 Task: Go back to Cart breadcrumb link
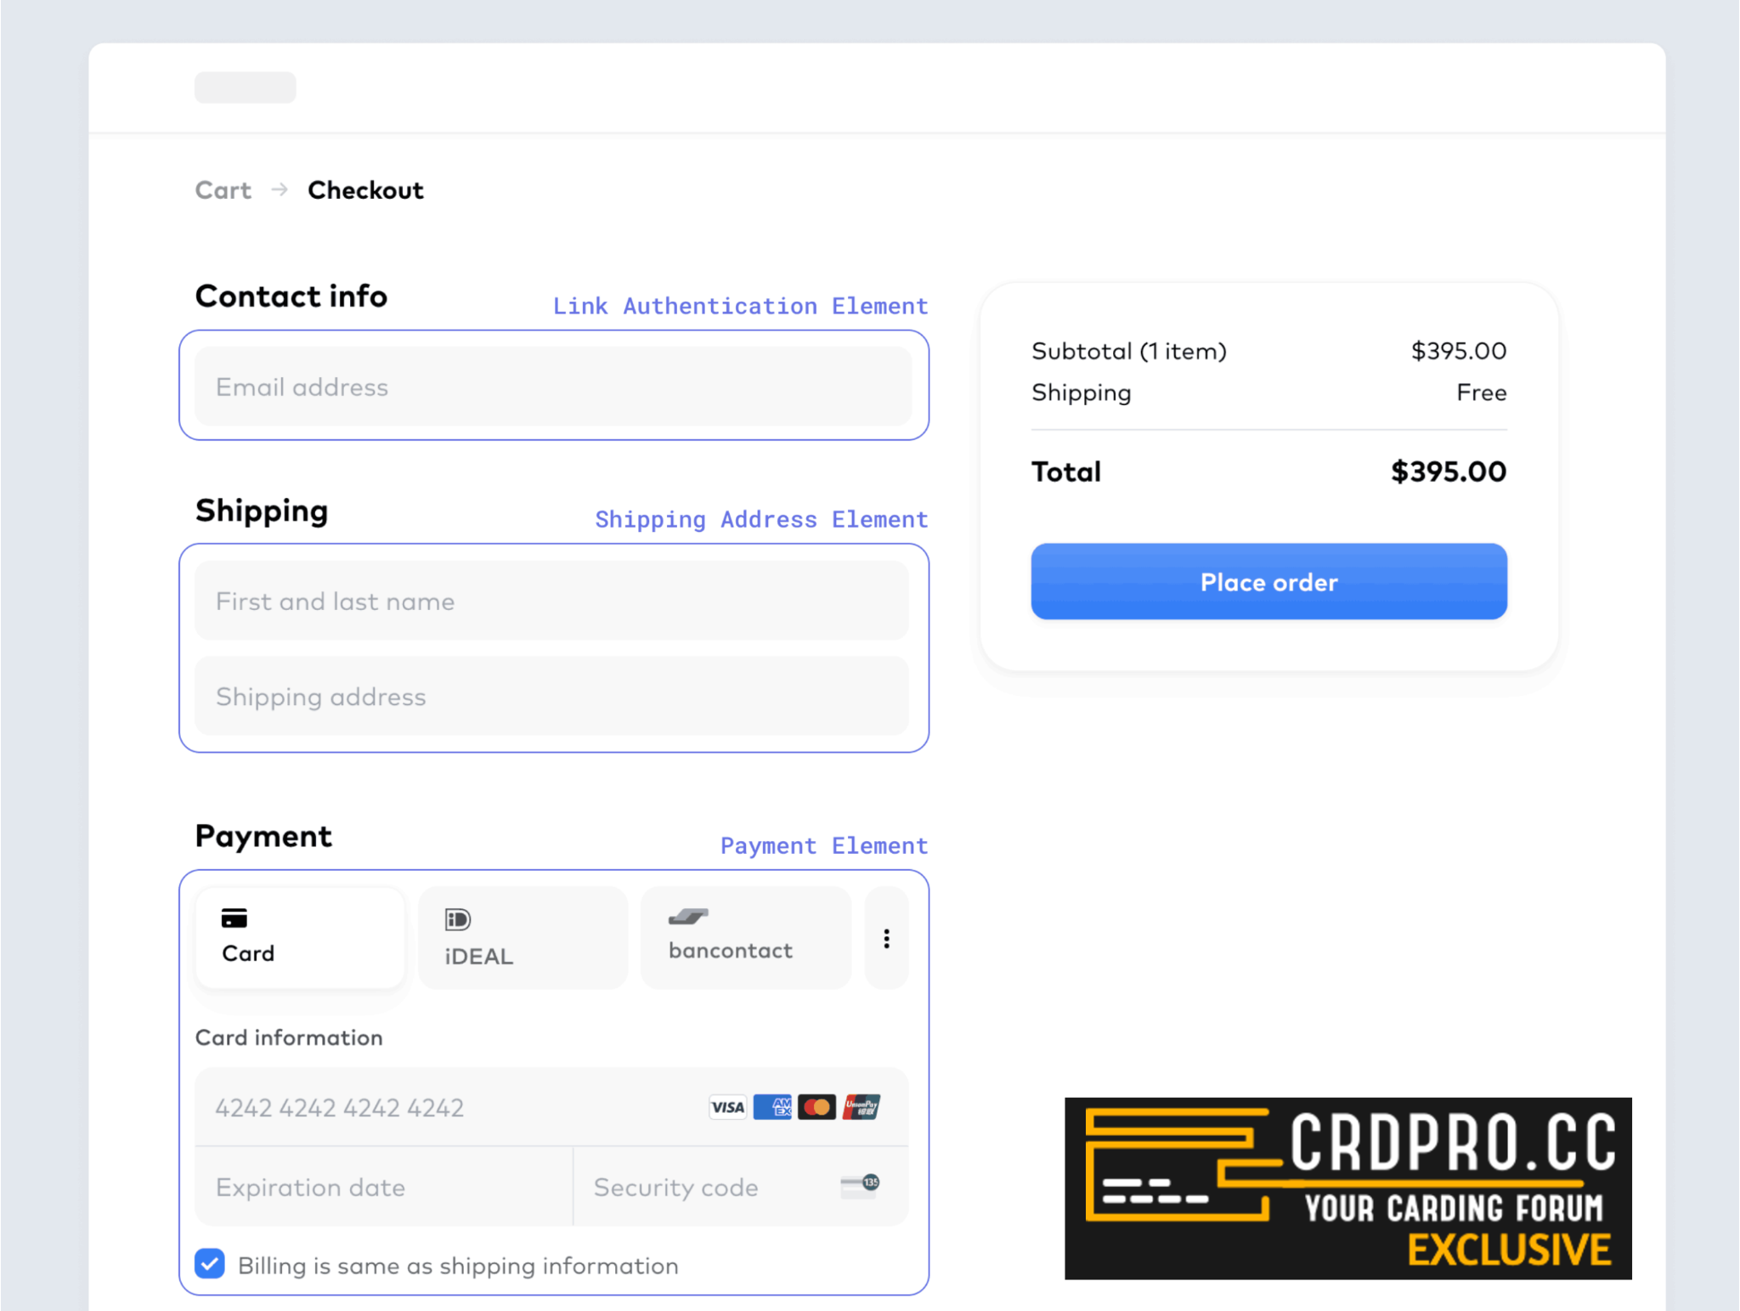pos(223,189)
